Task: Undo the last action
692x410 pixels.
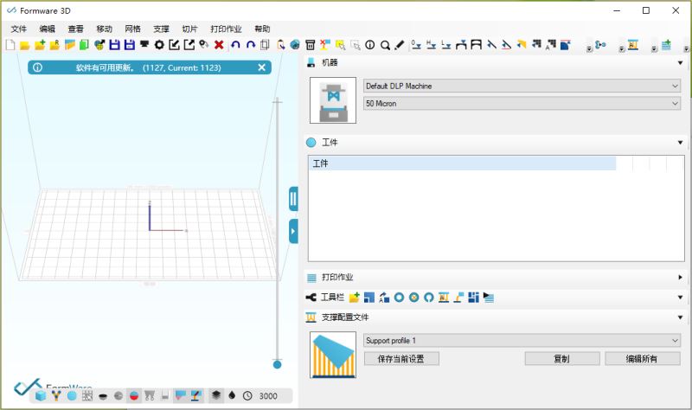Action: pyautogui.click(x=235, y=45)
